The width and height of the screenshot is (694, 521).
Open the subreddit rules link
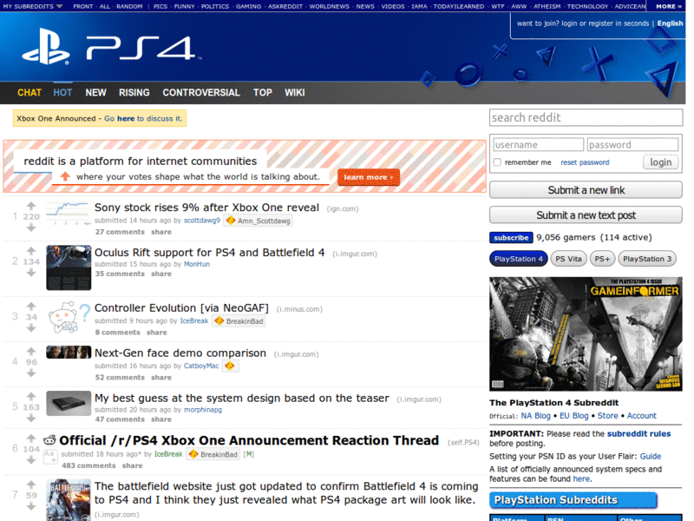tap(638, 433)
